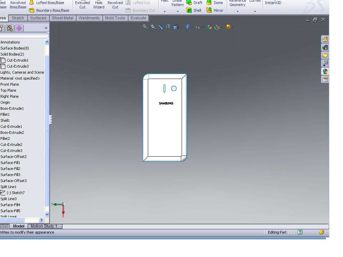Screen dimensions: 343x257
Task: Switch to the Mold Tools tab
Action: coord(115,18)
